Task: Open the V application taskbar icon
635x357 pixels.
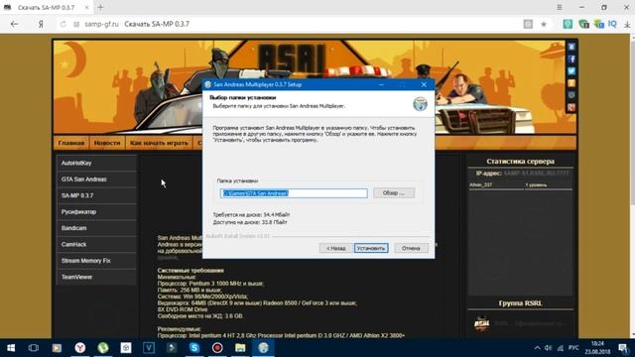Action: 149,348
